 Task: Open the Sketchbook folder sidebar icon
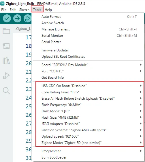pos(6,31)
